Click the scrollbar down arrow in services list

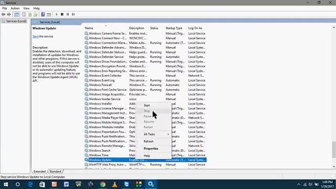coord(334,166)
